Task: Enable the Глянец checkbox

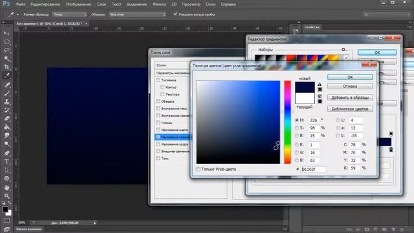Action: tap(158, 122)
